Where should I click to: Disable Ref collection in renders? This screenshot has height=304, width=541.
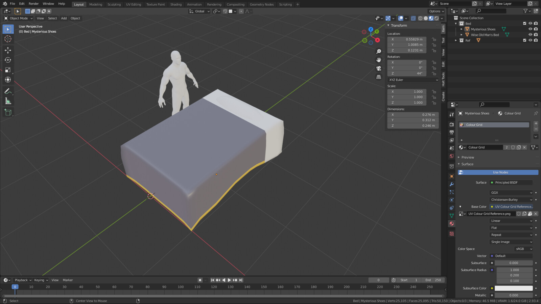pos(536,40)
